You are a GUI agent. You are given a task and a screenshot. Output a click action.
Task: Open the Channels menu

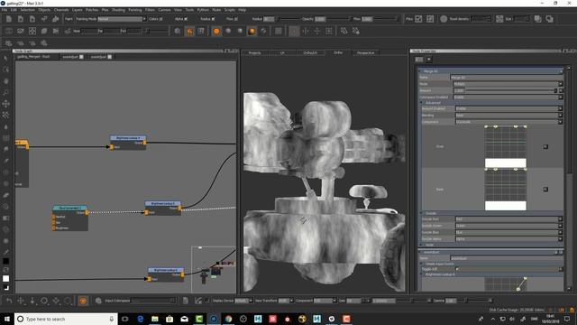click(61, 10)
